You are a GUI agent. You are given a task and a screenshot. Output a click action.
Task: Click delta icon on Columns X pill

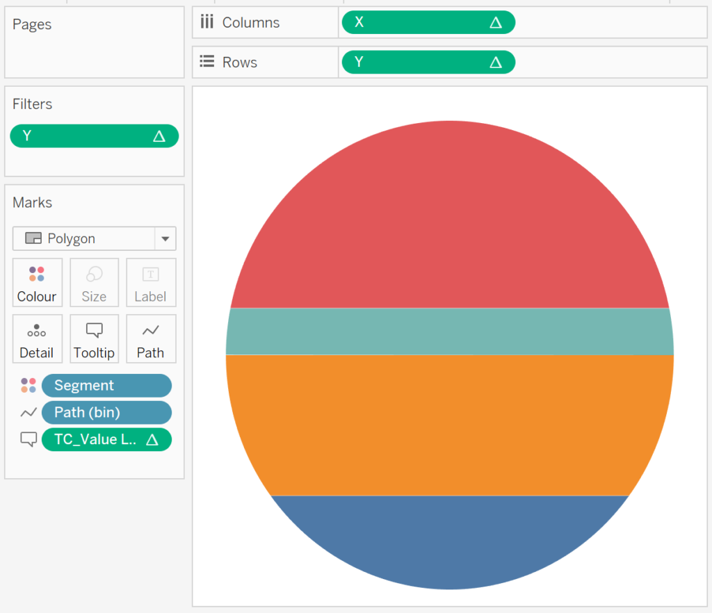click(496, 23)
